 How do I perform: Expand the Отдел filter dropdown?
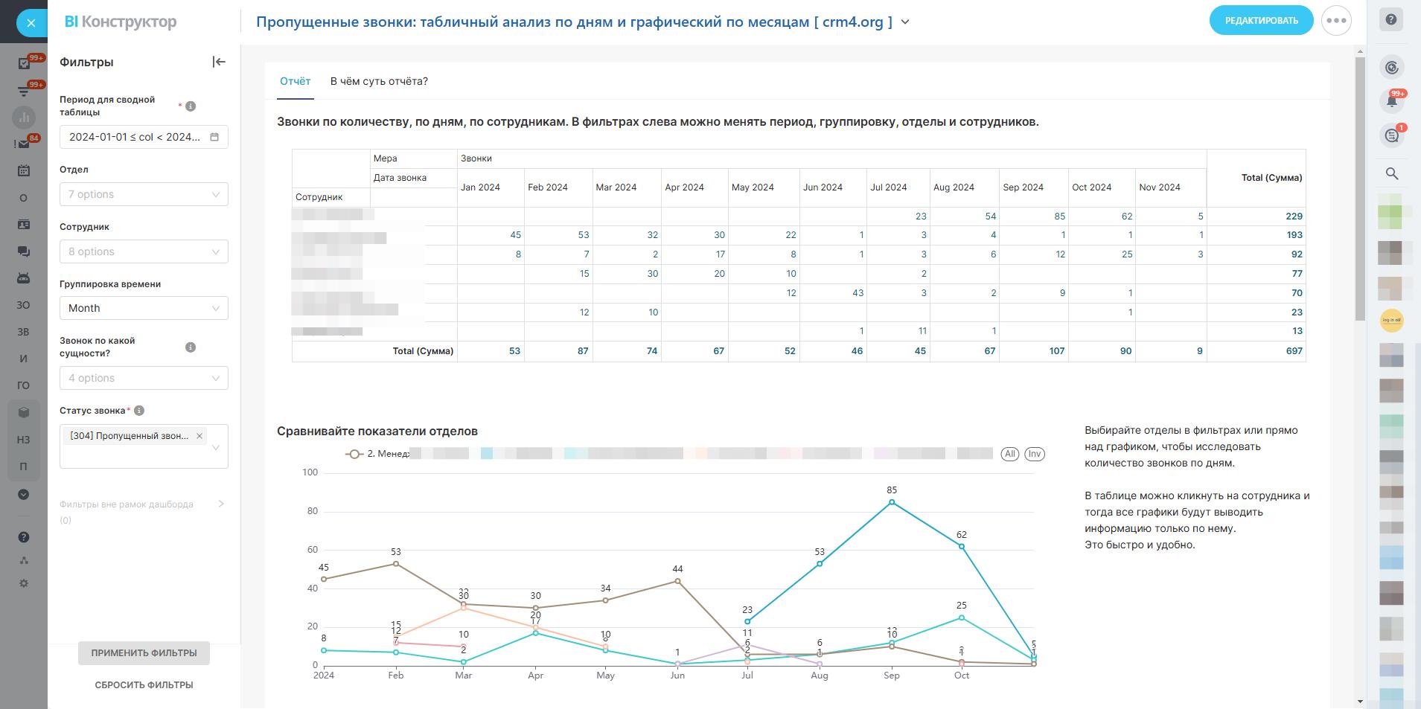tap(144, 194)
